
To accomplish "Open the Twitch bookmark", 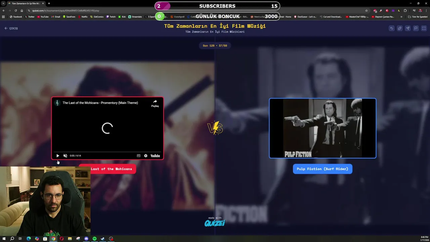I will point(111,16).
